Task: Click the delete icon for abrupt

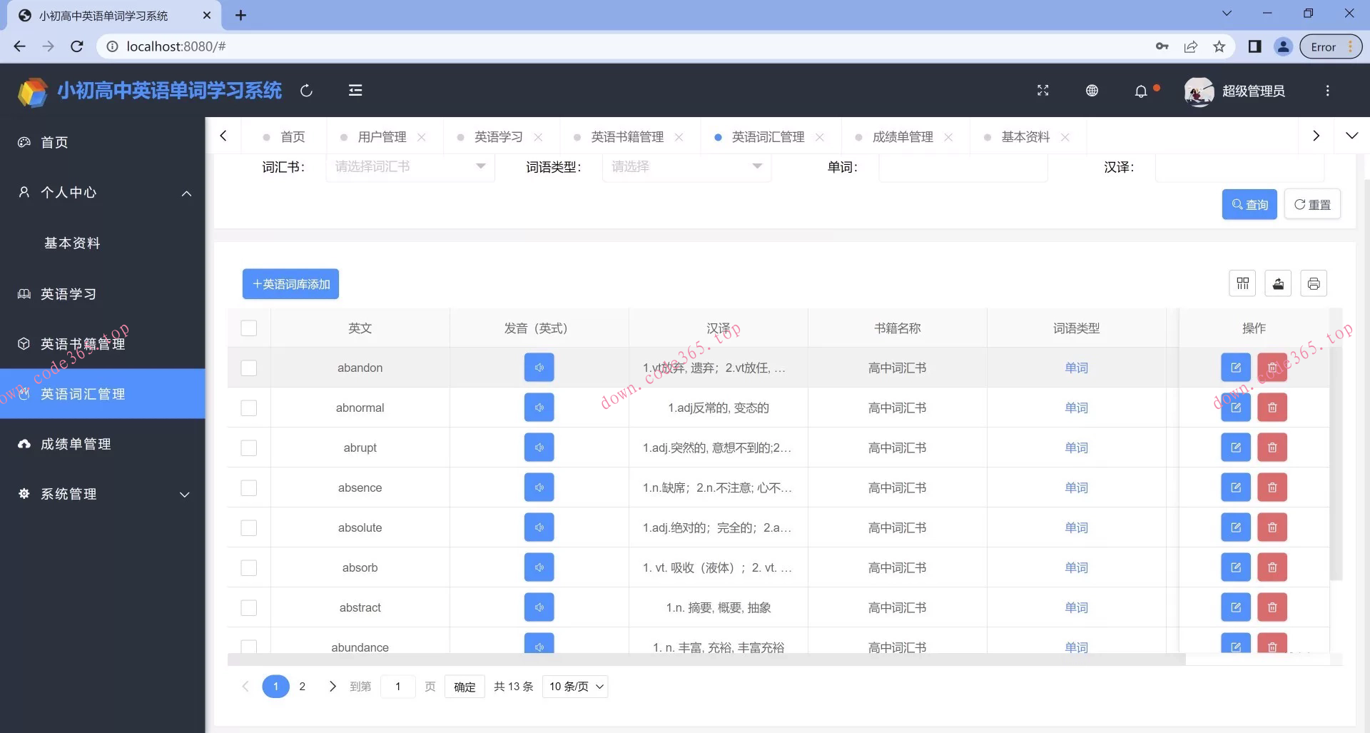Action: pos(1272,447)
